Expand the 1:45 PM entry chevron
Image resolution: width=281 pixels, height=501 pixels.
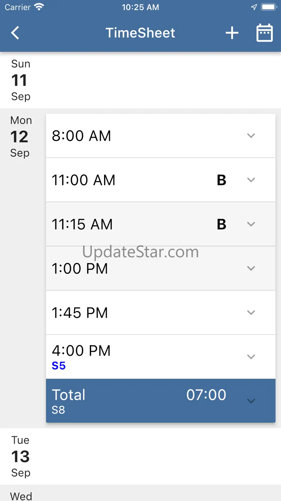tap(251, 312)
